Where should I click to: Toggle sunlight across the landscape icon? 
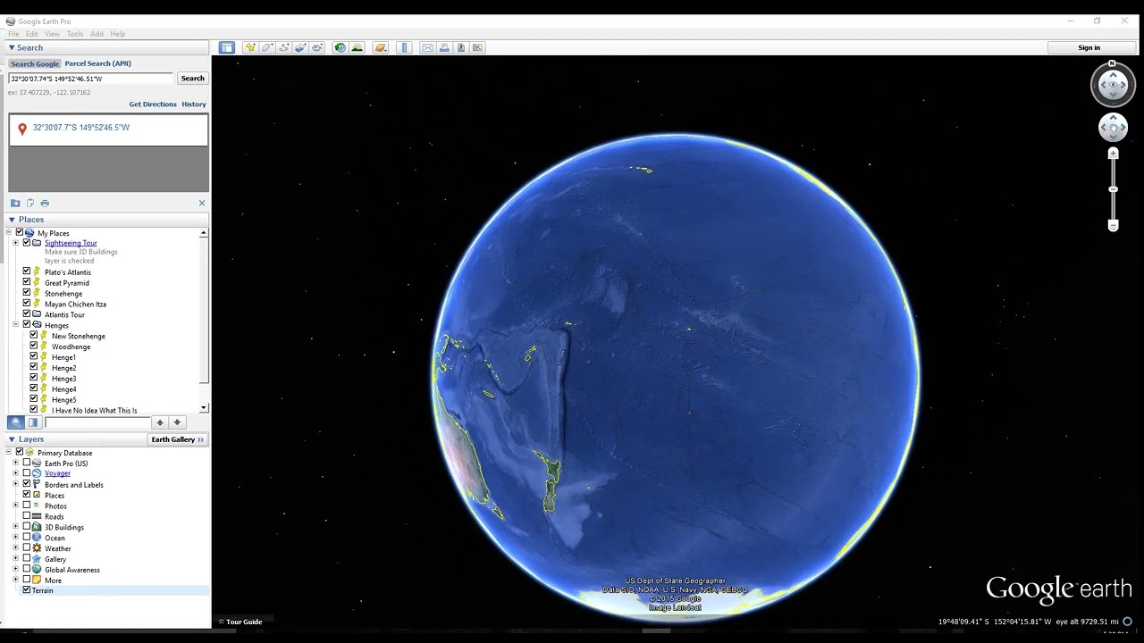coord(357,47)
